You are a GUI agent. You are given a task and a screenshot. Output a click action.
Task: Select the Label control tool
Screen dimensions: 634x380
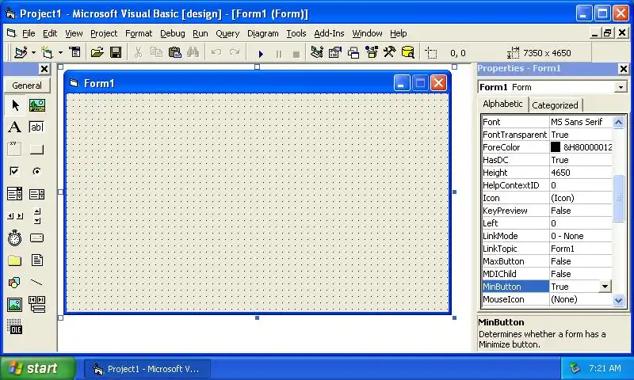tap(15, 127)
